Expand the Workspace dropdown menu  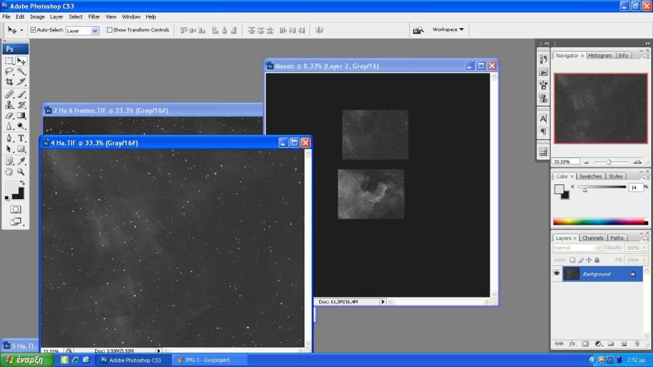[x=448, y=29]
